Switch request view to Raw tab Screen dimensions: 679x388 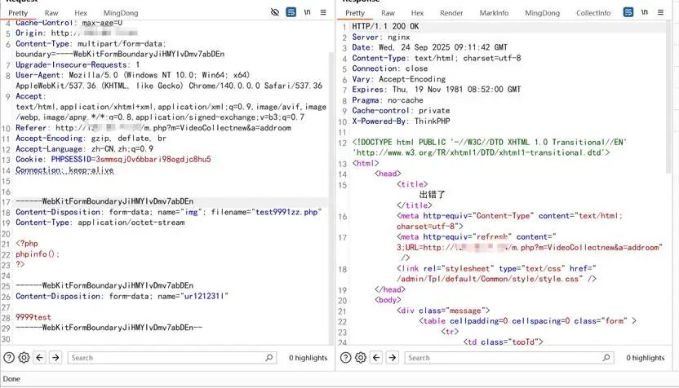point(51,13)
